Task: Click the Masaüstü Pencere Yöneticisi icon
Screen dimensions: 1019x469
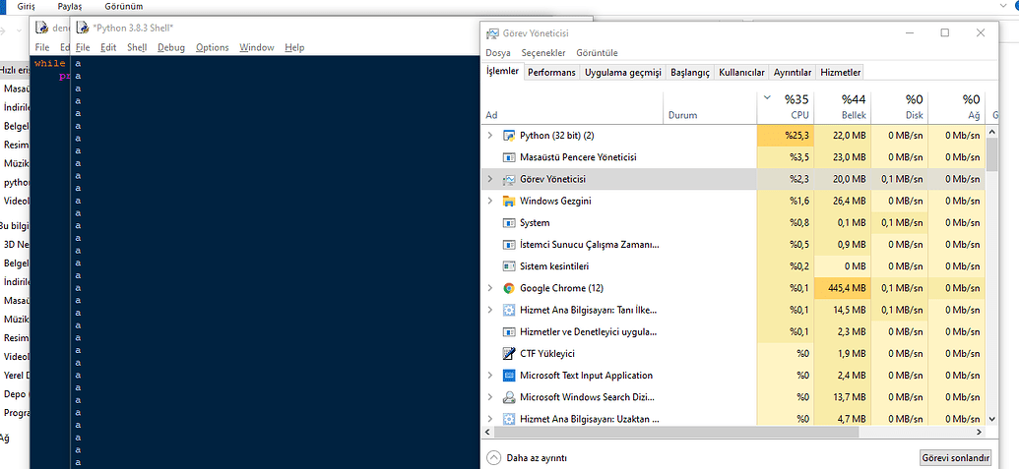Action: [x=509, y=157]
